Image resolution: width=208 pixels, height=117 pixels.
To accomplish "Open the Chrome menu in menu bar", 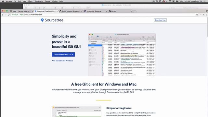I will coord(9,1).
